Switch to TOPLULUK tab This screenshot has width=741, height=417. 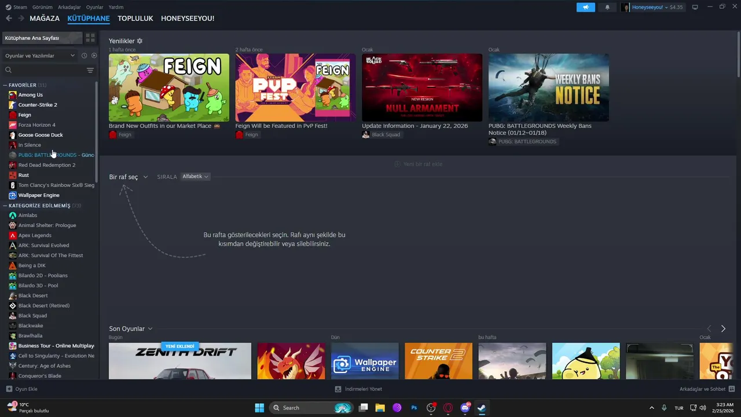click(135, 19)
